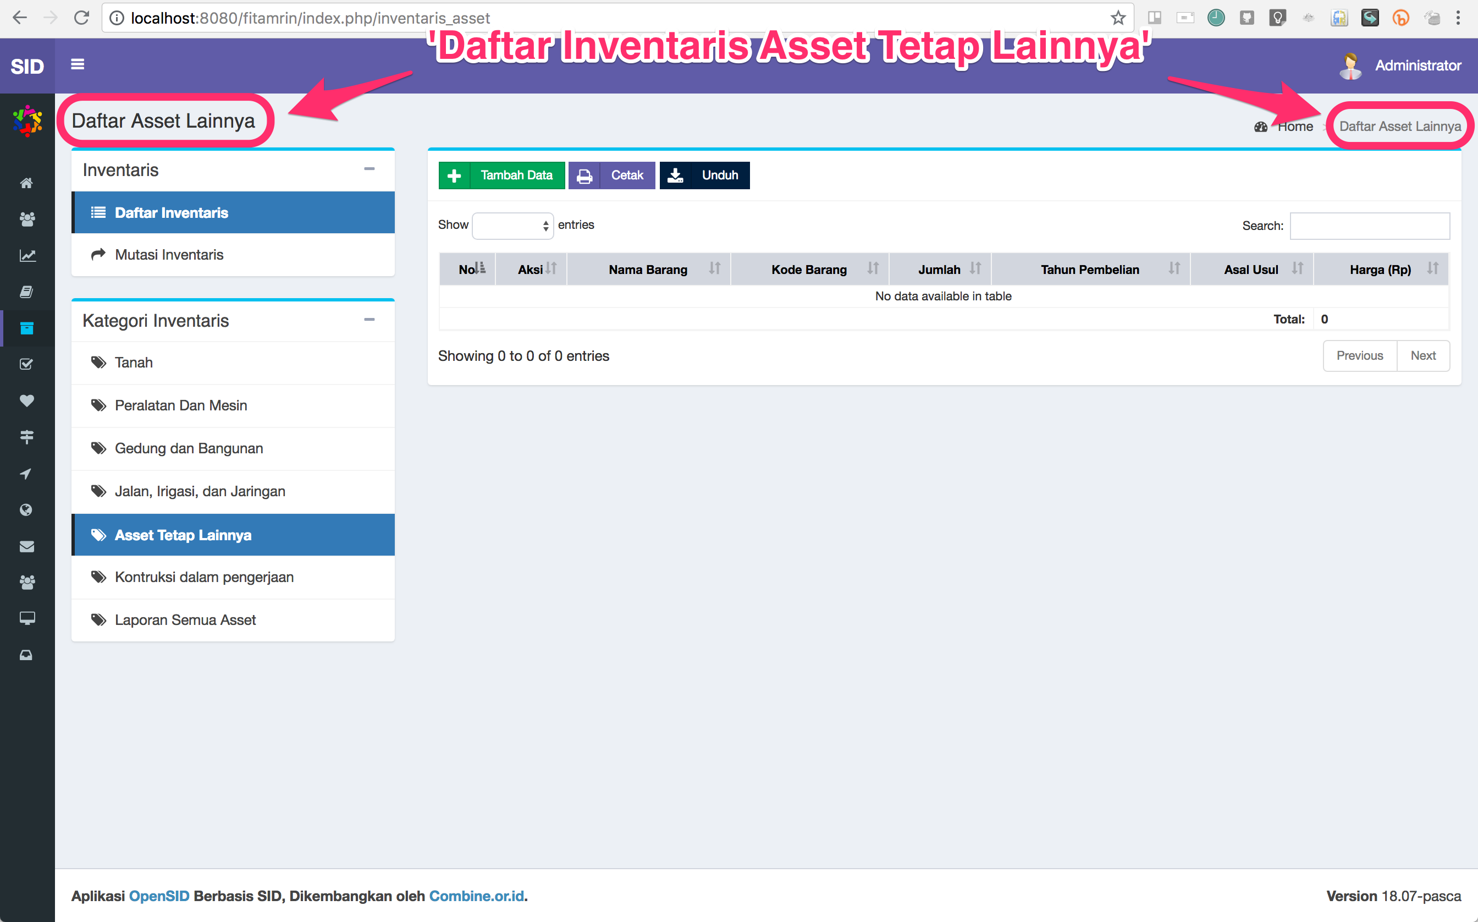
Task: Click inside the Search field
Action: pyautogui.click(x=1370, y=226)
